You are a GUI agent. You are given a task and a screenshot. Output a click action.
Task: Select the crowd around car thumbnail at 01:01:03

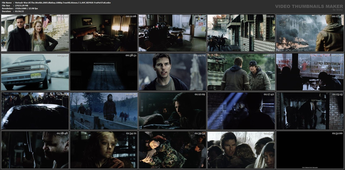point(35,111)
